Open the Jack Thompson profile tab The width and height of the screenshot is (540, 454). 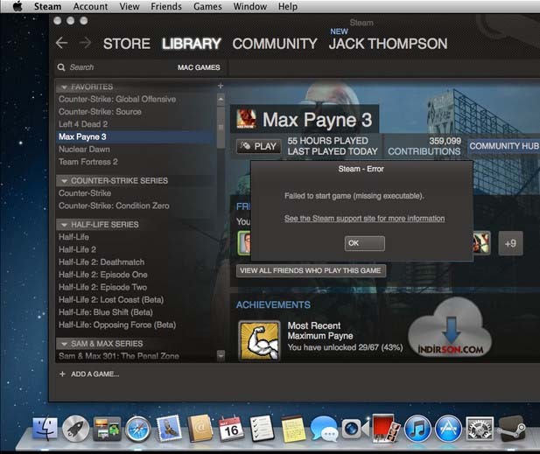tap(388, 44)
